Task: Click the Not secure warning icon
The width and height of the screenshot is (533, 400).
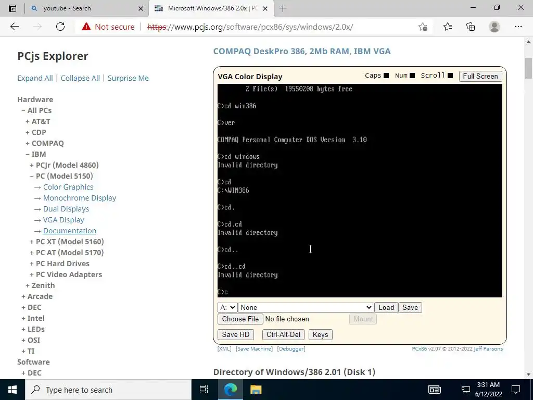Action: pyautogui.click(x=86, y=27)
